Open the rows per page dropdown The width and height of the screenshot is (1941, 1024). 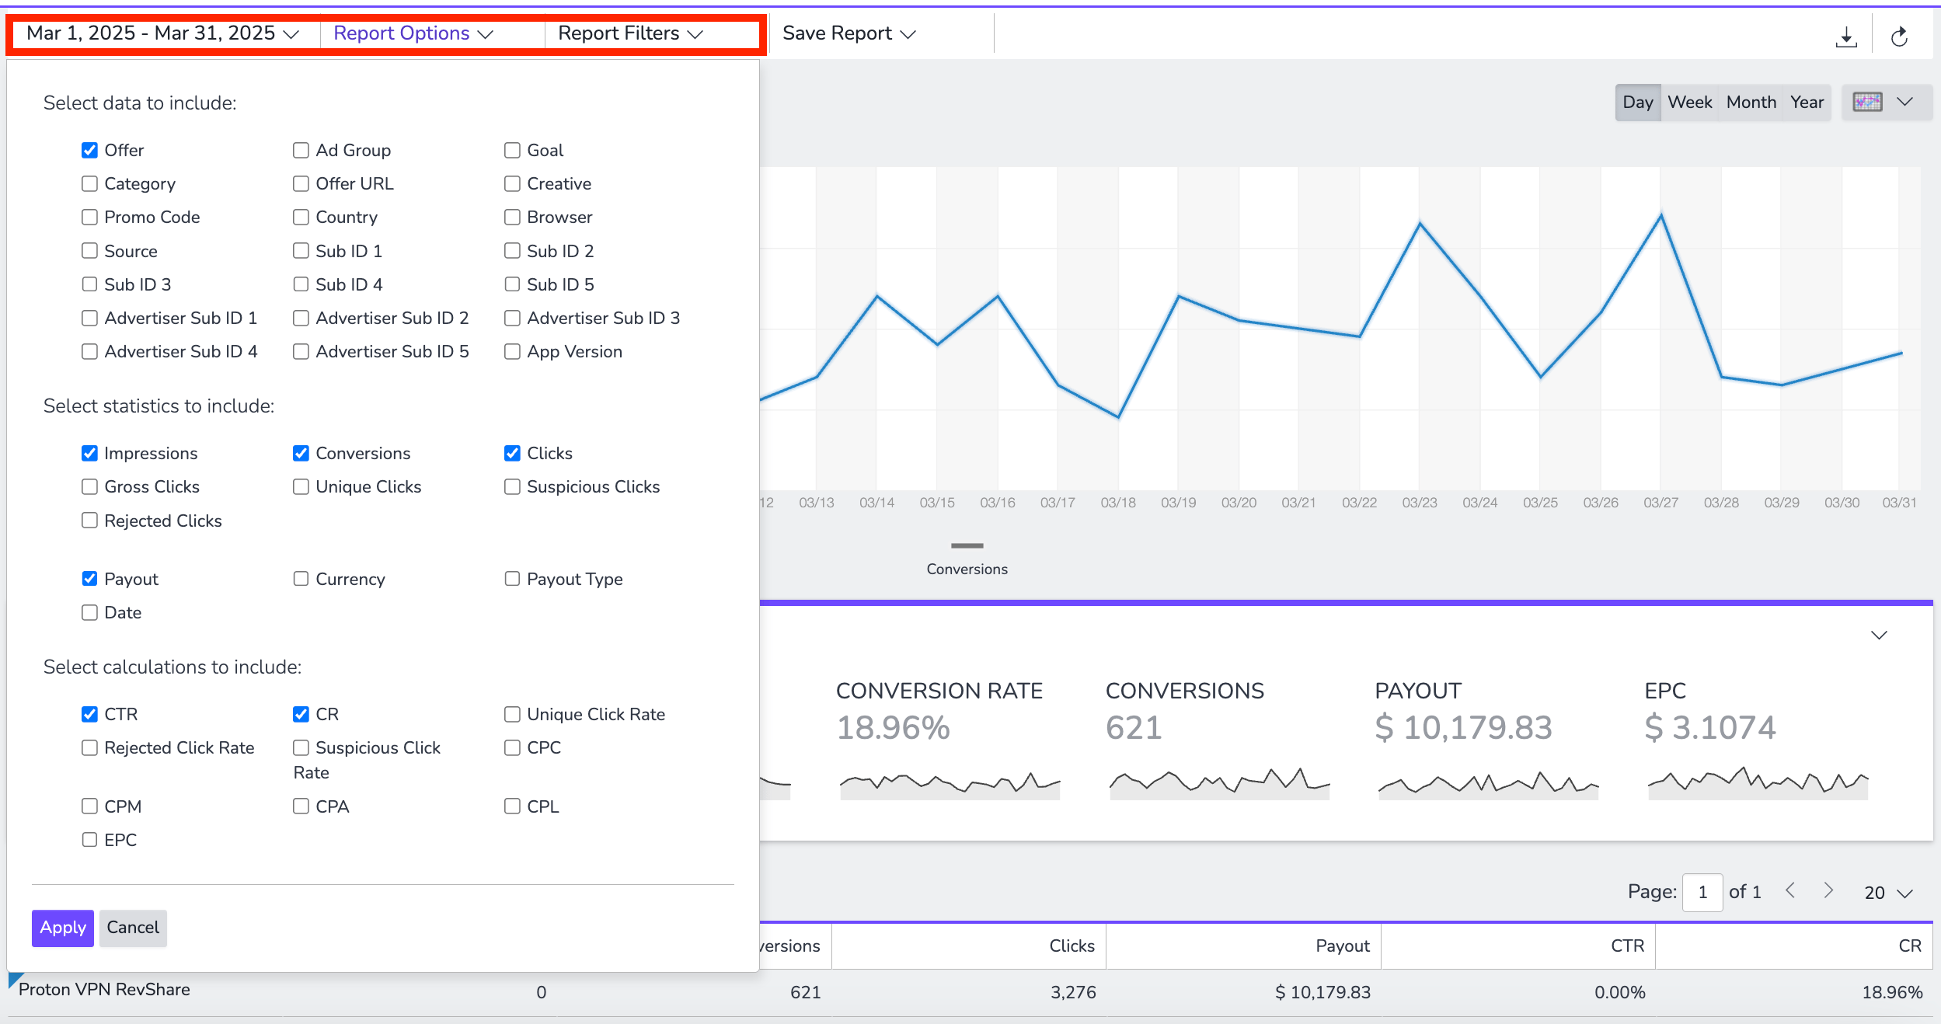click(1887, 893)
